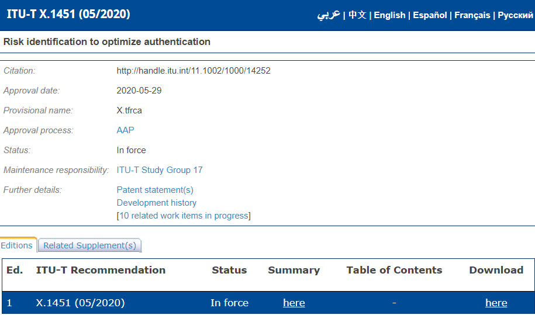
Task: Select the Editions tab
Action: pos(17,245)
